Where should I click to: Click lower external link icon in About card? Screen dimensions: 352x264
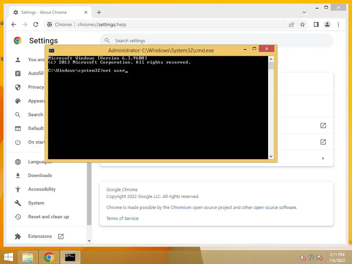(323, 142)
